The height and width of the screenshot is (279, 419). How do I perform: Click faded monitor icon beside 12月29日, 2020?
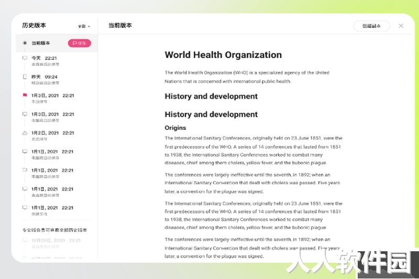[x=25, y=240]
